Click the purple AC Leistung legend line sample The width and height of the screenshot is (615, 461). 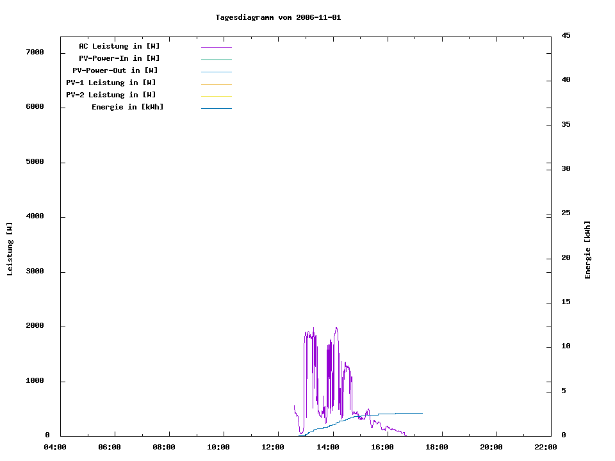(216, 47)
